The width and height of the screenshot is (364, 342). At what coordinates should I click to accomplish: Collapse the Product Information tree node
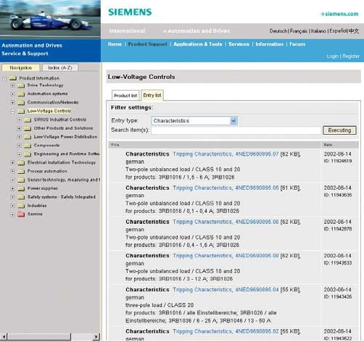4,79
